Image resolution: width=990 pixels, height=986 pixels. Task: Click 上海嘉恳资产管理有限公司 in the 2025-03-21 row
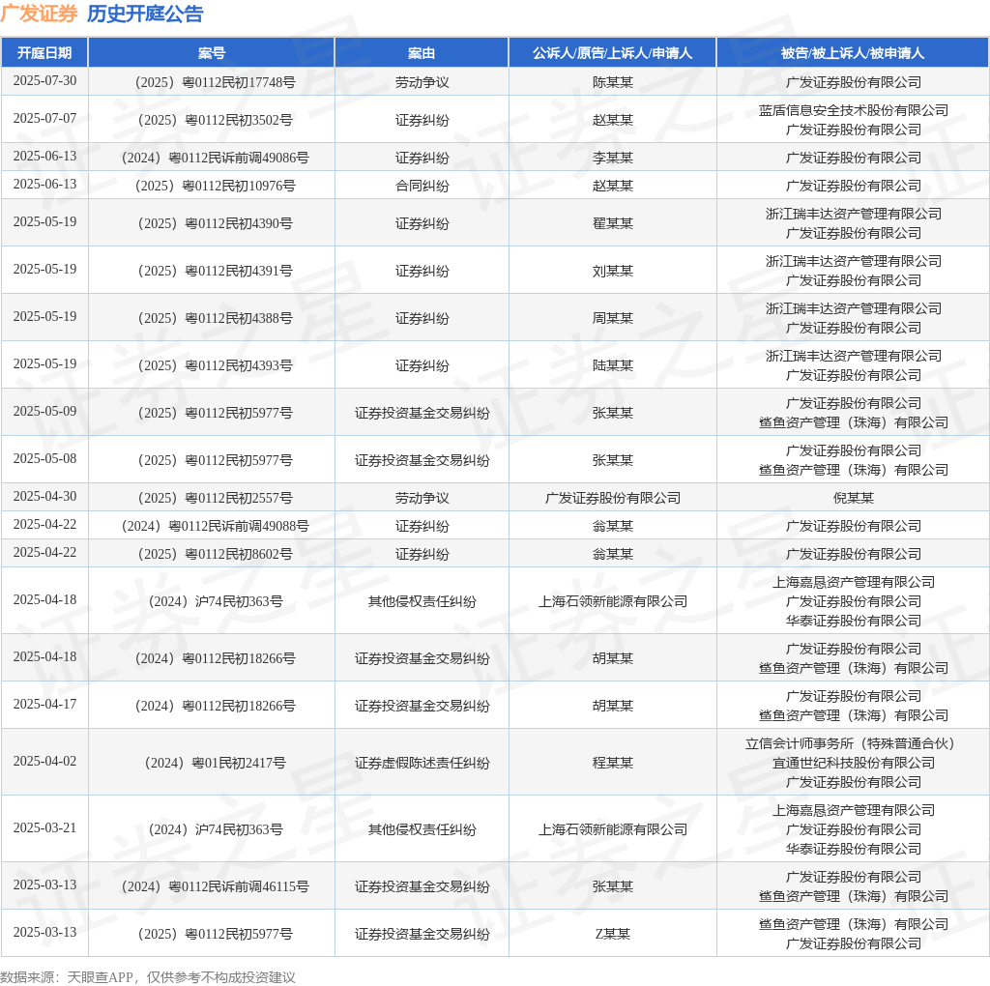click(854, 810)
